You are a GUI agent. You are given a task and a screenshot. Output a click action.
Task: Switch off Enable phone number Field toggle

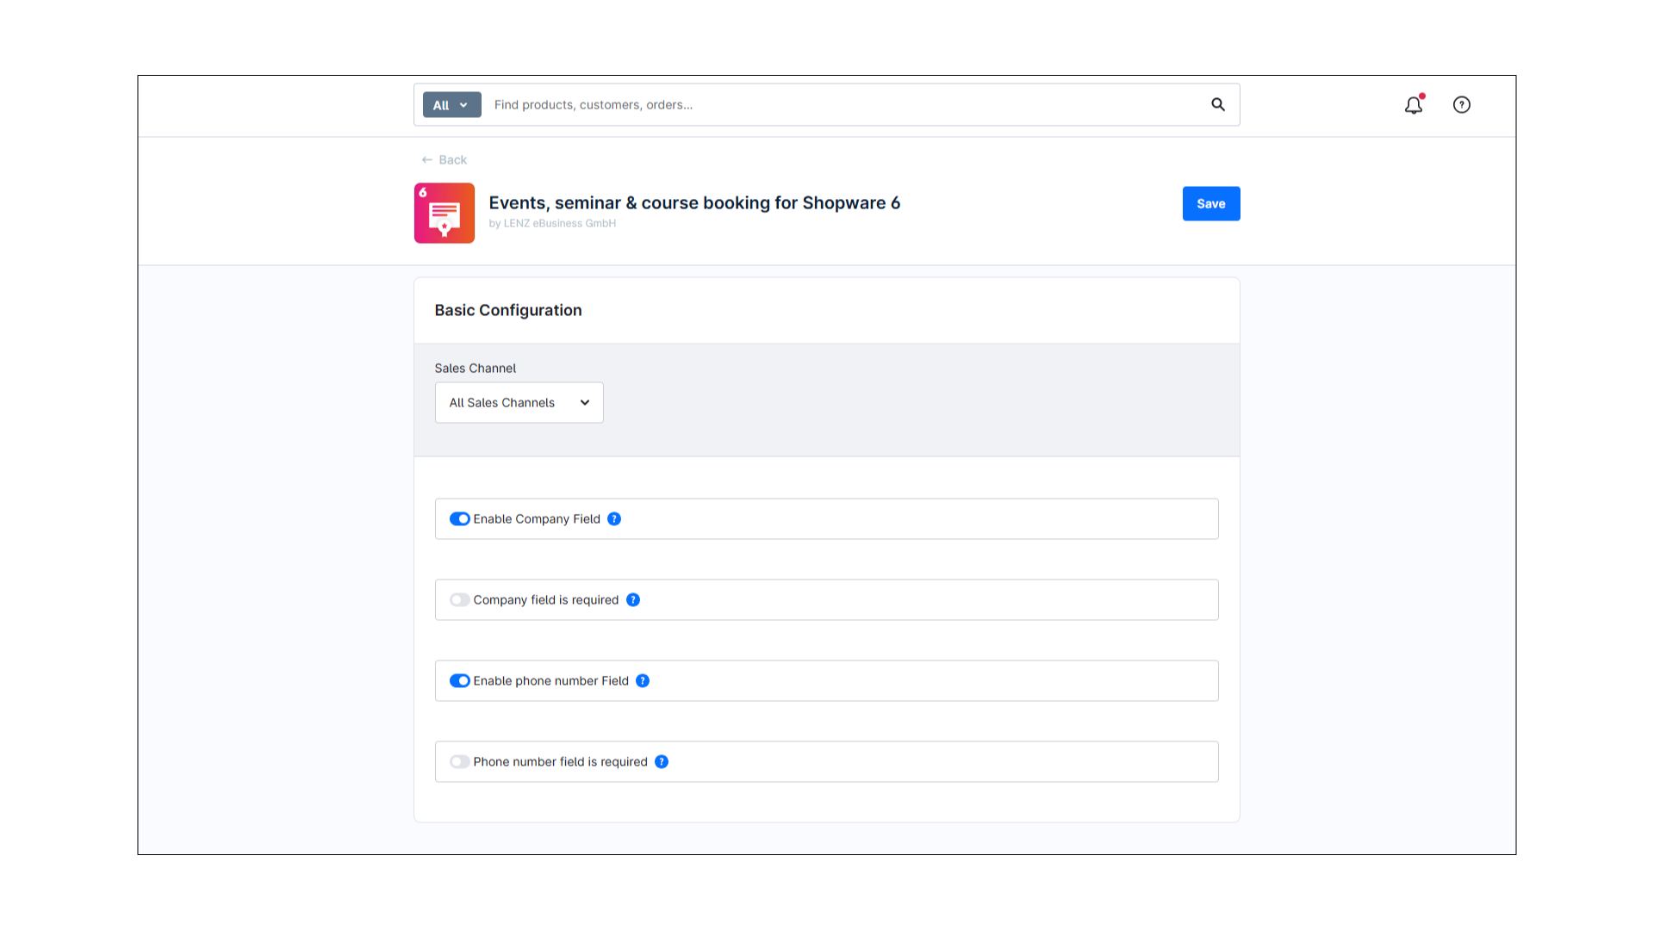tap(460, 681)
